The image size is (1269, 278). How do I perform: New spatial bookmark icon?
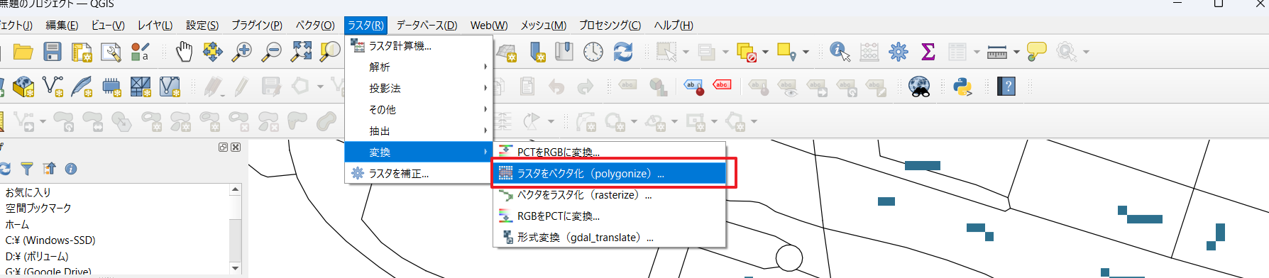(x=538, y=52)
